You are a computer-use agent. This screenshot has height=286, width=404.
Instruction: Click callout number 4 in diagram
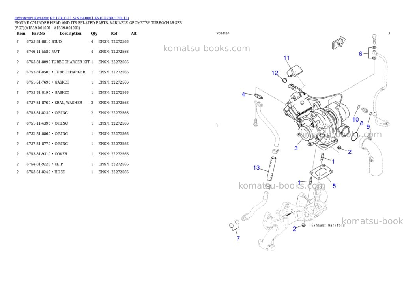243,95
